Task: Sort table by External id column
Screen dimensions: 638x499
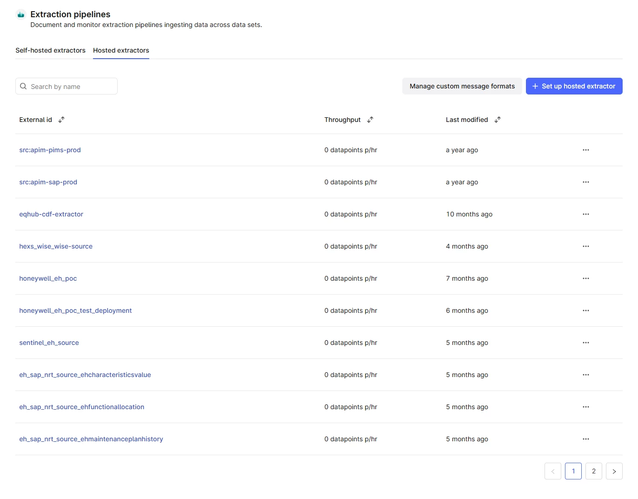Action: 61,120
